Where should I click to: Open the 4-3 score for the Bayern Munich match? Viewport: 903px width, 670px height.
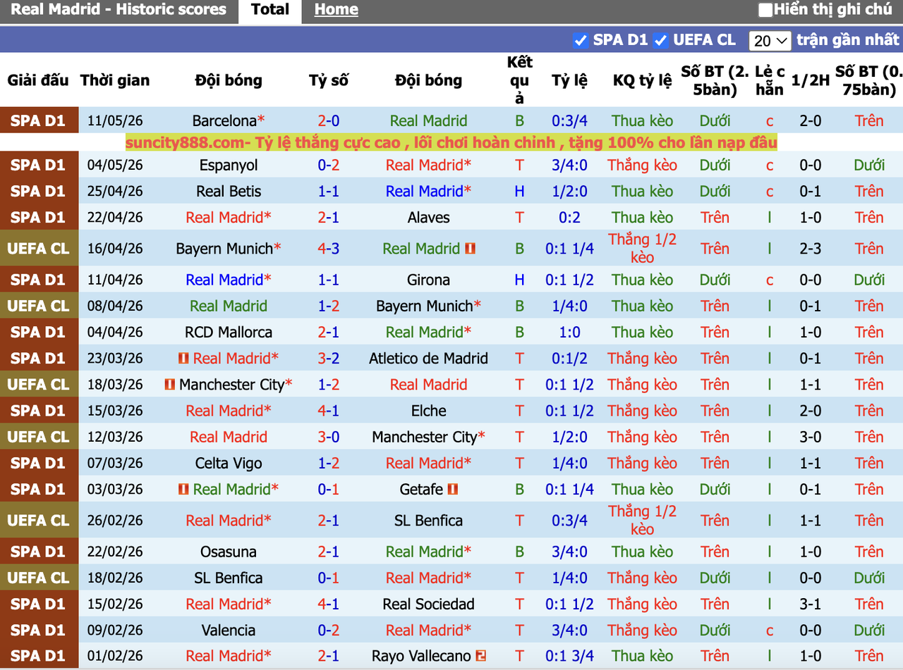click(x=328, y=249)
